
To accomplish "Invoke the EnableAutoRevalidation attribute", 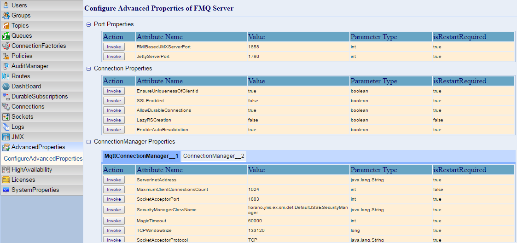I will click(x=114, y=130).
